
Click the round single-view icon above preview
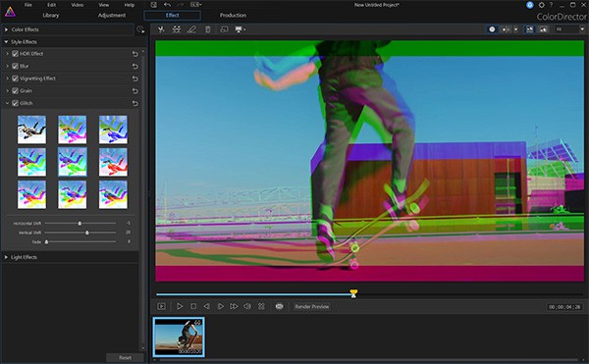click(492, 29)
